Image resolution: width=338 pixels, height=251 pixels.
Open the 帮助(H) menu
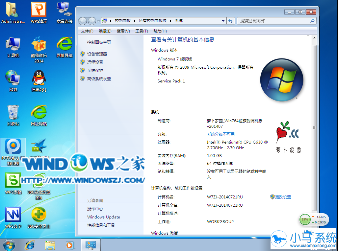[160, 31]
